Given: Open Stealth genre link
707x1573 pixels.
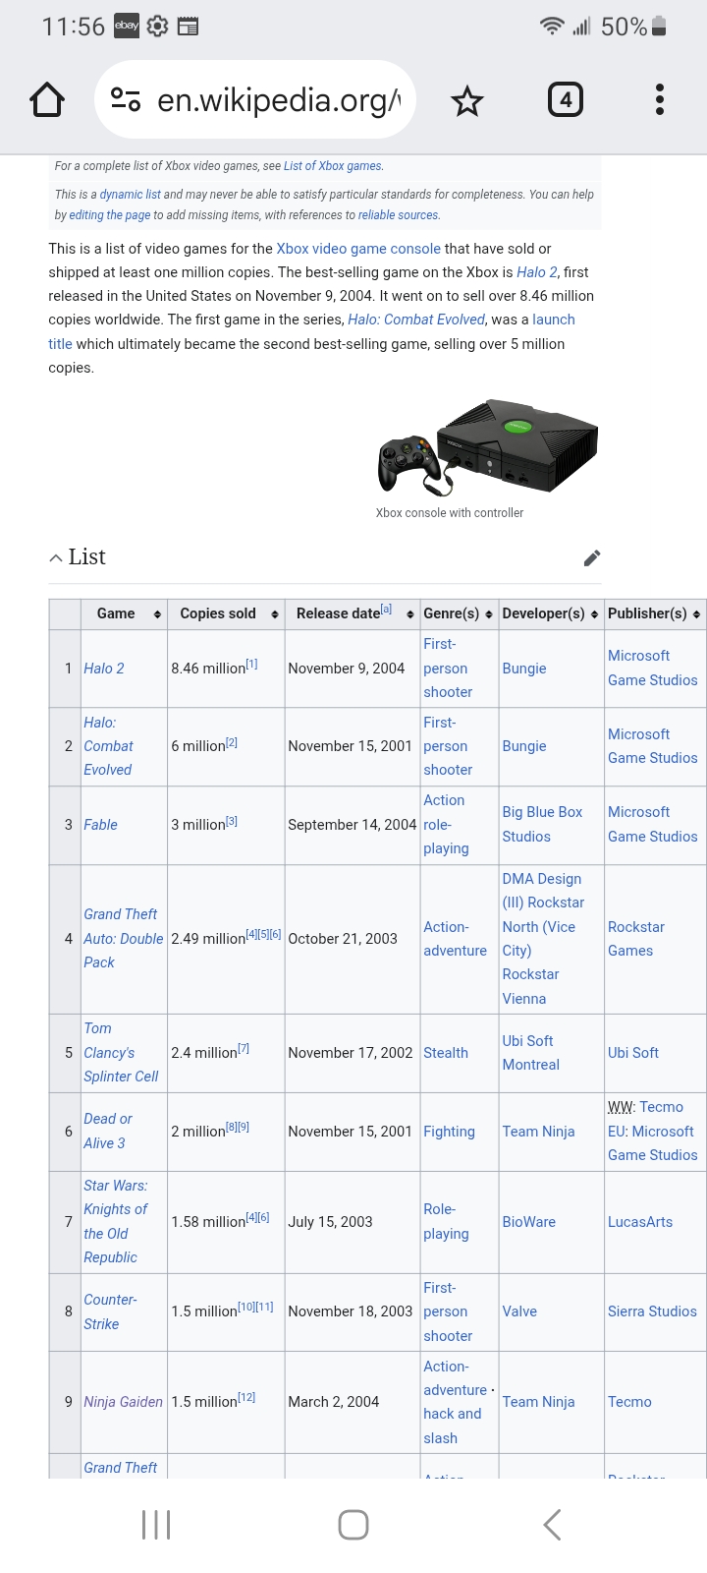Looking at the screenshot, I should click(x=446, y=1053).
